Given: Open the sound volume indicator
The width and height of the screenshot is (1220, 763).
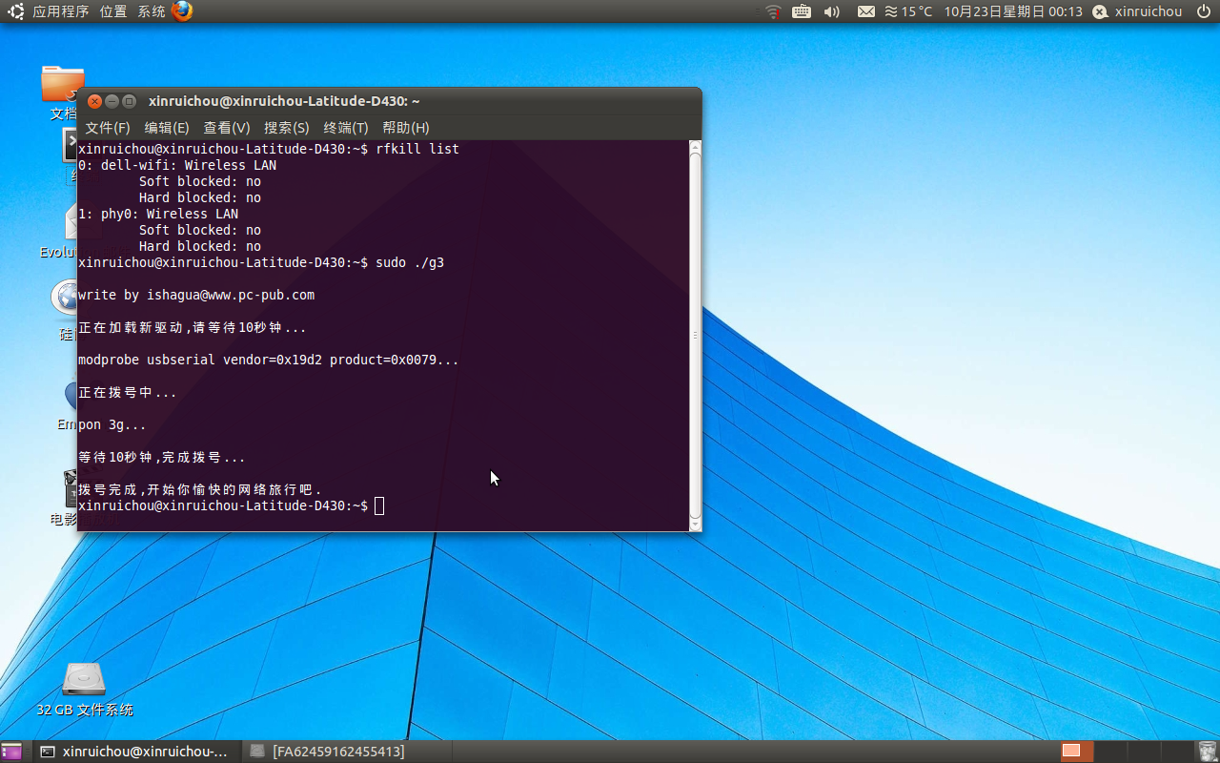Looking at the screenshot, I should click(x=832, y=11).
